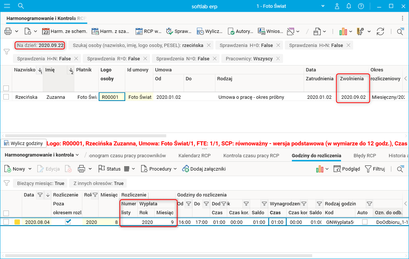Open the Harmonogramowanie i Kontrola RCP tab

pyautogui.click(x=46, y=18)
